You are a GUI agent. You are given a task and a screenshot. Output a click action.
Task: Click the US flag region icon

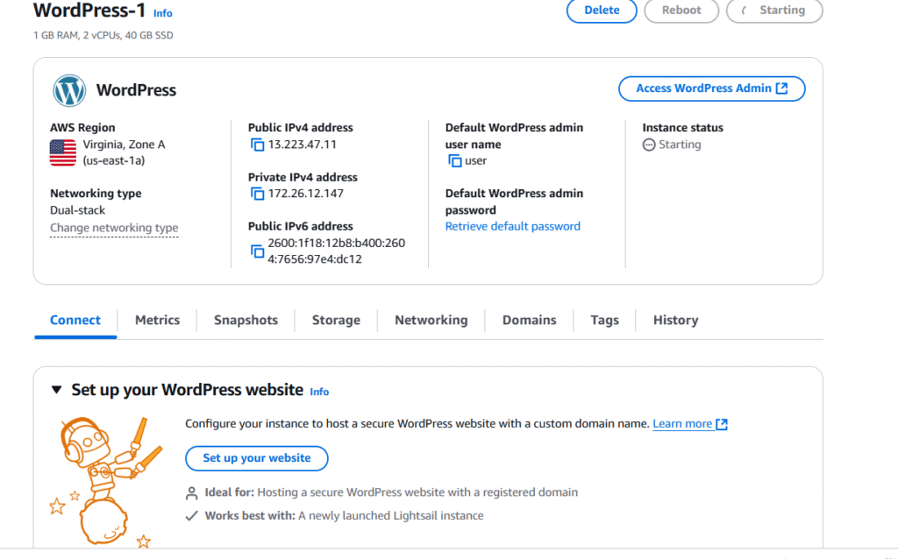[63, 152]
